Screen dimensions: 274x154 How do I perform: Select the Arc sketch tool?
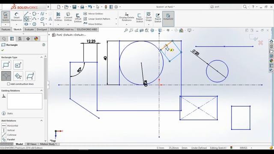34,19
